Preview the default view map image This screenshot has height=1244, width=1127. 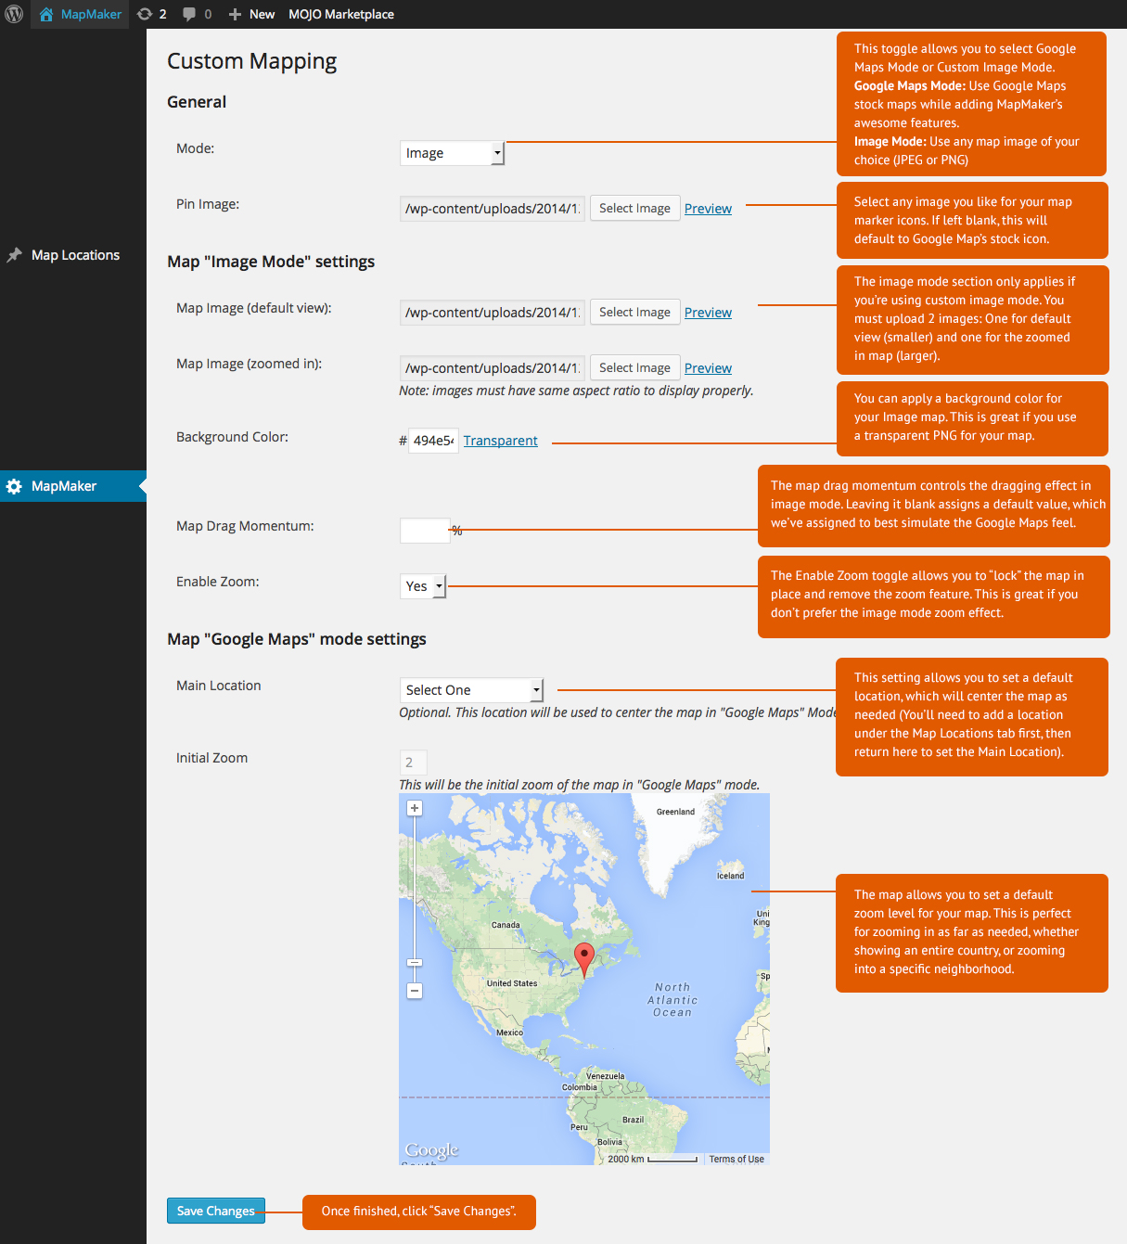[x=708, y=313]
